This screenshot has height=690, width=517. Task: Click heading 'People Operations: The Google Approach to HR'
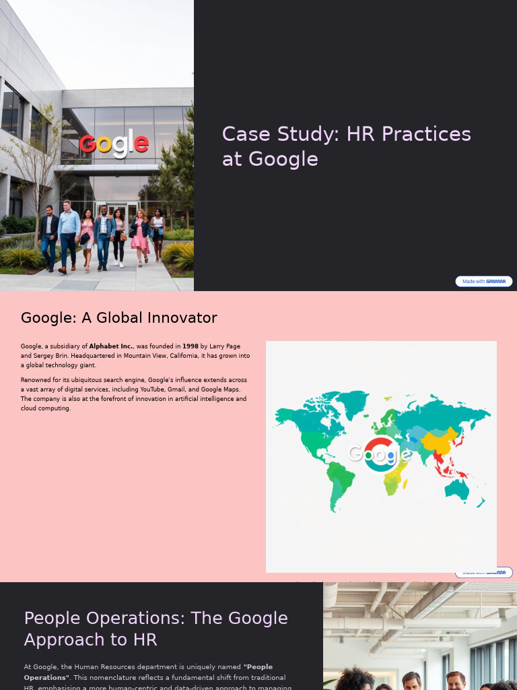156,629
